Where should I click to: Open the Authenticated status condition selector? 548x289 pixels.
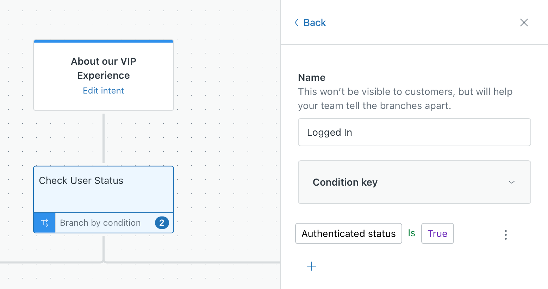click(x=348, y=233)
